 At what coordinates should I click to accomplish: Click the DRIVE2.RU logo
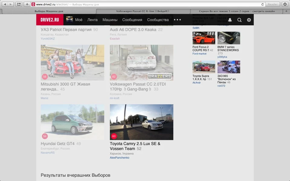(50, 20)
